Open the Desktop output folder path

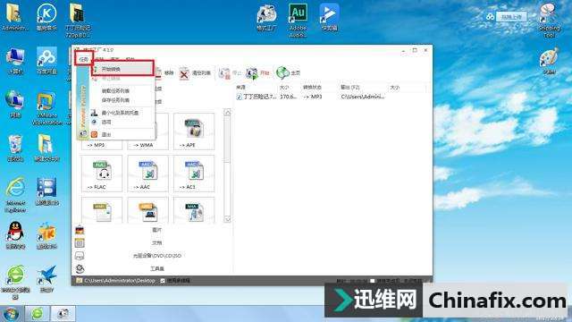pos(119,281)
